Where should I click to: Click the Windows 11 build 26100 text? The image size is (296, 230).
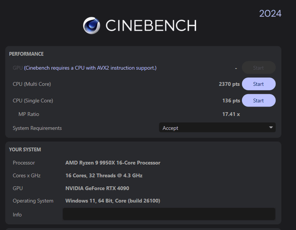coord(113,201)
